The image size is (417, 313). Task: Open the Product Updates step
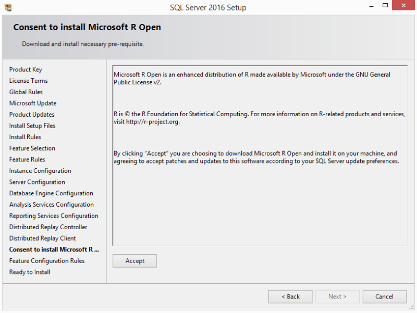pos(32,115)
